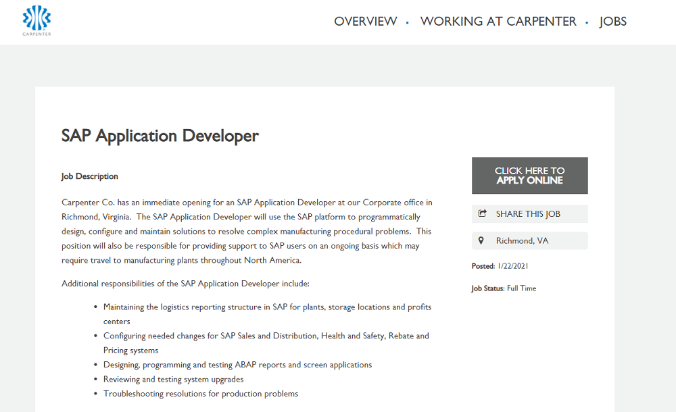Image resolution: width=676 pixels, height=412 pixels.
Task: Open the Overview menu item
Action: pos(366,21)
